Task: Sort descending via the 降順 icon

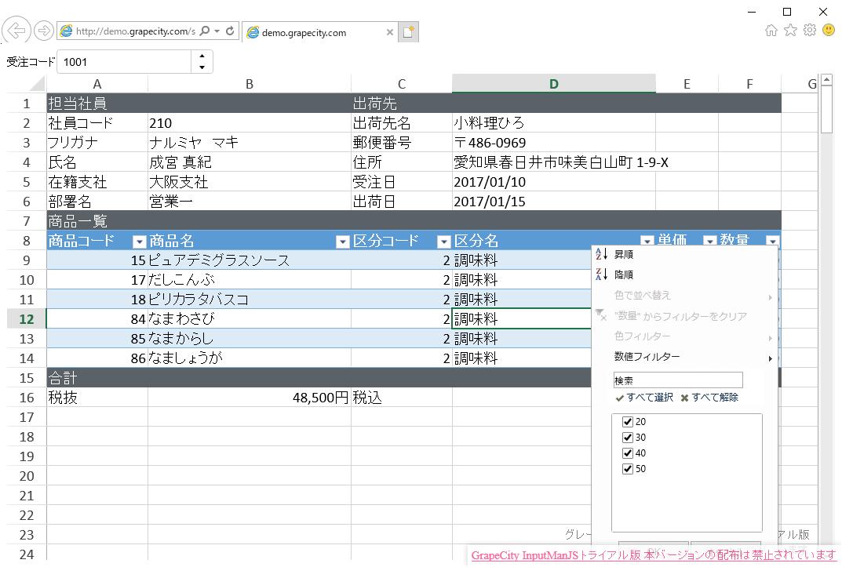Action: click(x=601, y=274)
